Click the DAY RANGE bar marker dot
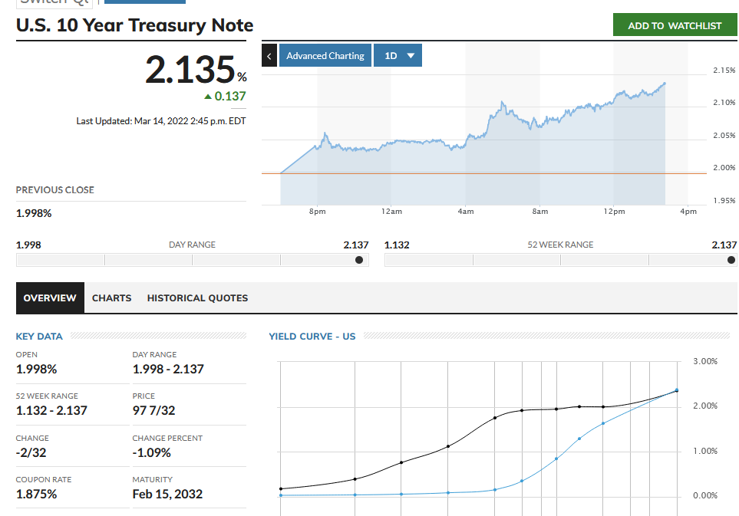This screenshot has height=516, width=739. coord(359,260)
